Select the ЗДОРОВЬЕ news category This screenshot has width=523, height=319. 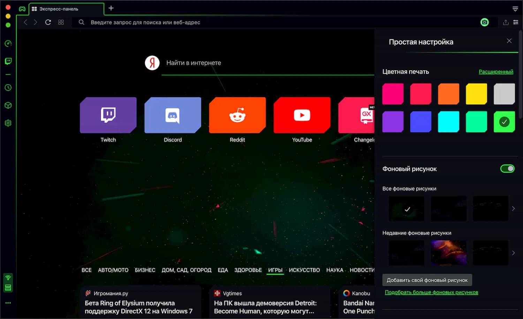pos(248,270)
